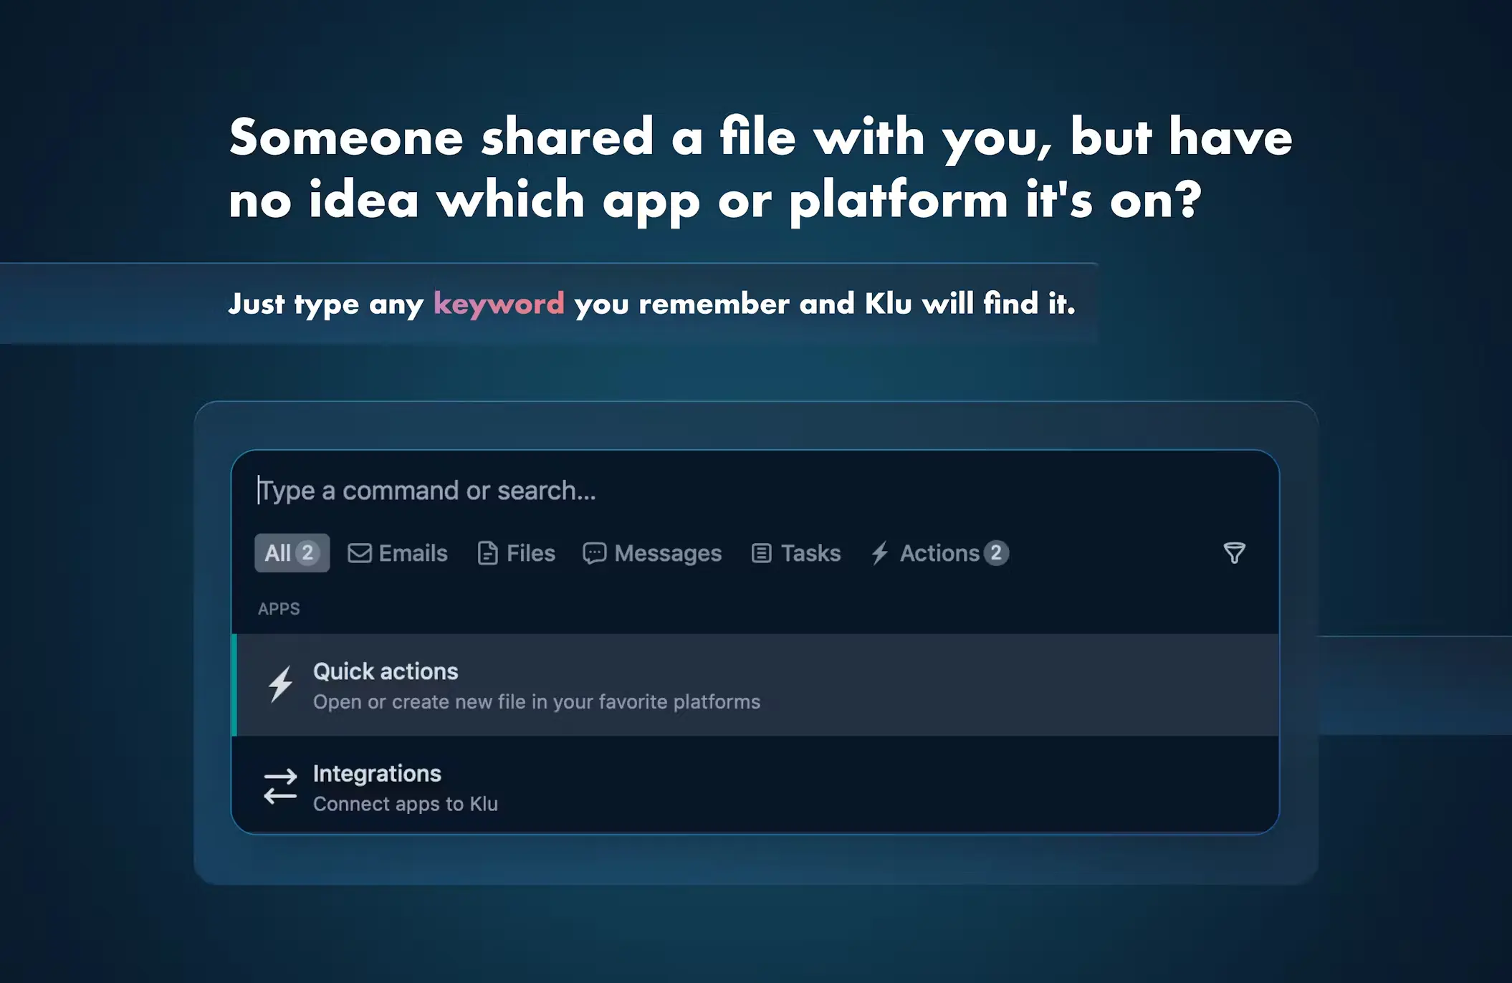Click the chat bubble icon on Messages
The height and width of the screenshot is (983, 1512).
594,553
